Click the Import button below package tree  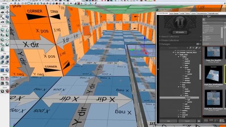[x=187, y=121]
